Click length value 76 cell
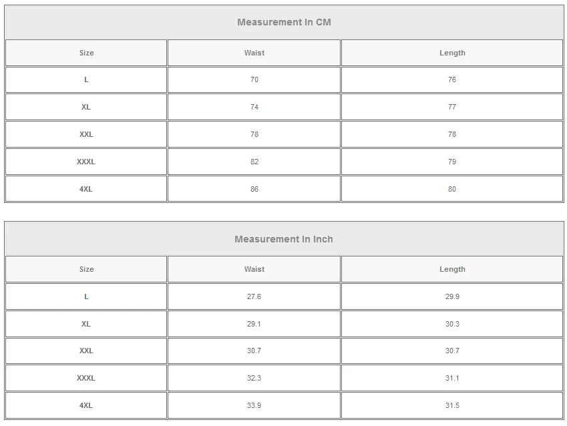This screenshot has width=567, height=426. click(452, 79)
